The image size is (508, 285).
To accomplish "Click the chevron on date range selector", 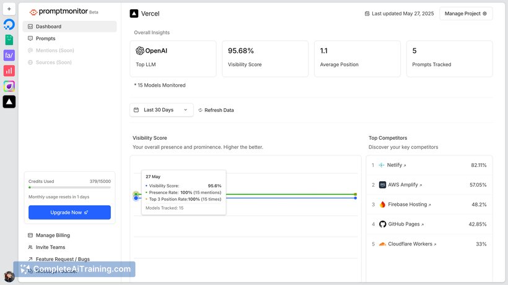I will [x=186, y=110].
